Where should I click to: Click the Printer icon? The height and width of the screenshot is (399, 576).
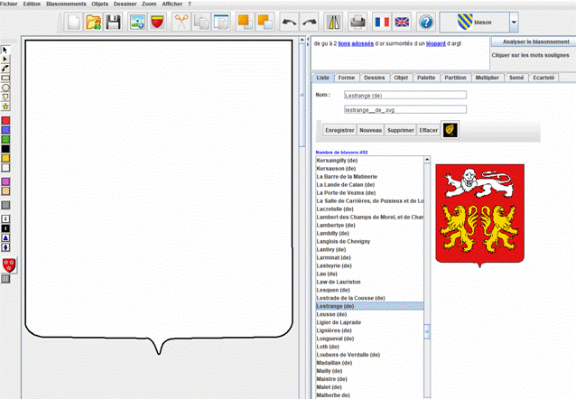tap(358, 22)
